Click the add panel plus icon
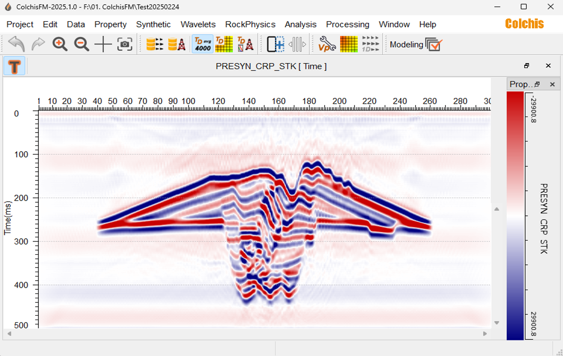Screen dimensions: 563x356 tap(276, 44)
